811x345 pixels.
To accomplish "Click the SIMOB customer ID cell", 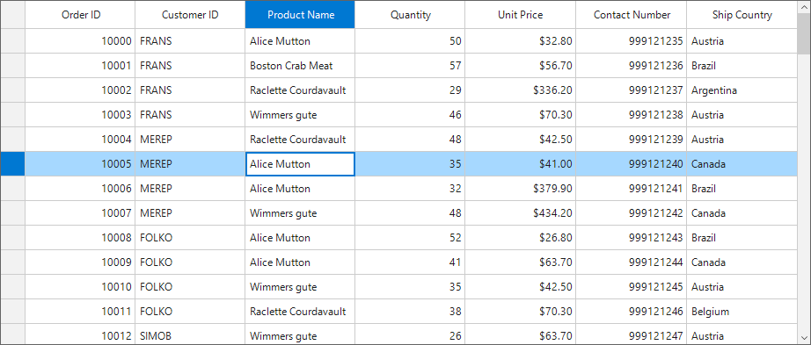I will (190, 334).
